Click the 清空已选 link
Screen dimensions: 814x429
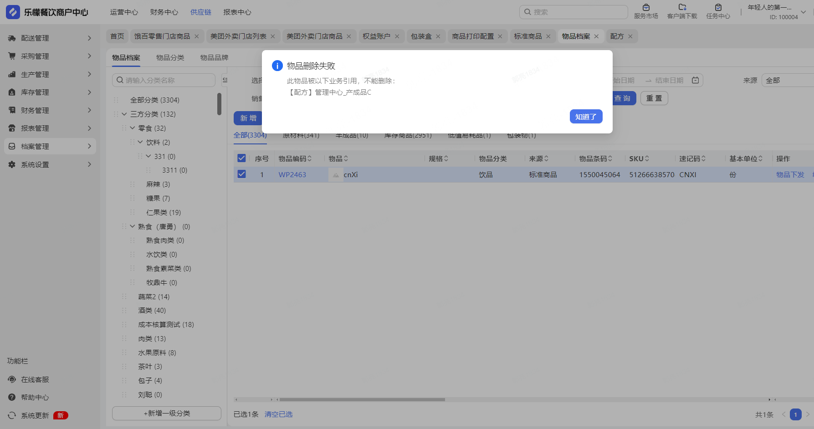[278, 414]
